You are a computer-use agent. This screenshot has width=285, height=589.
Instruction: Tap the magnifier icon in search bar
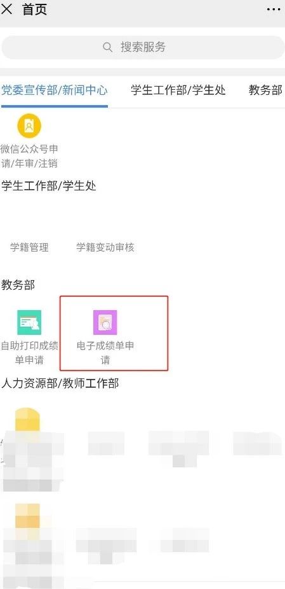(x=107, y=47)
